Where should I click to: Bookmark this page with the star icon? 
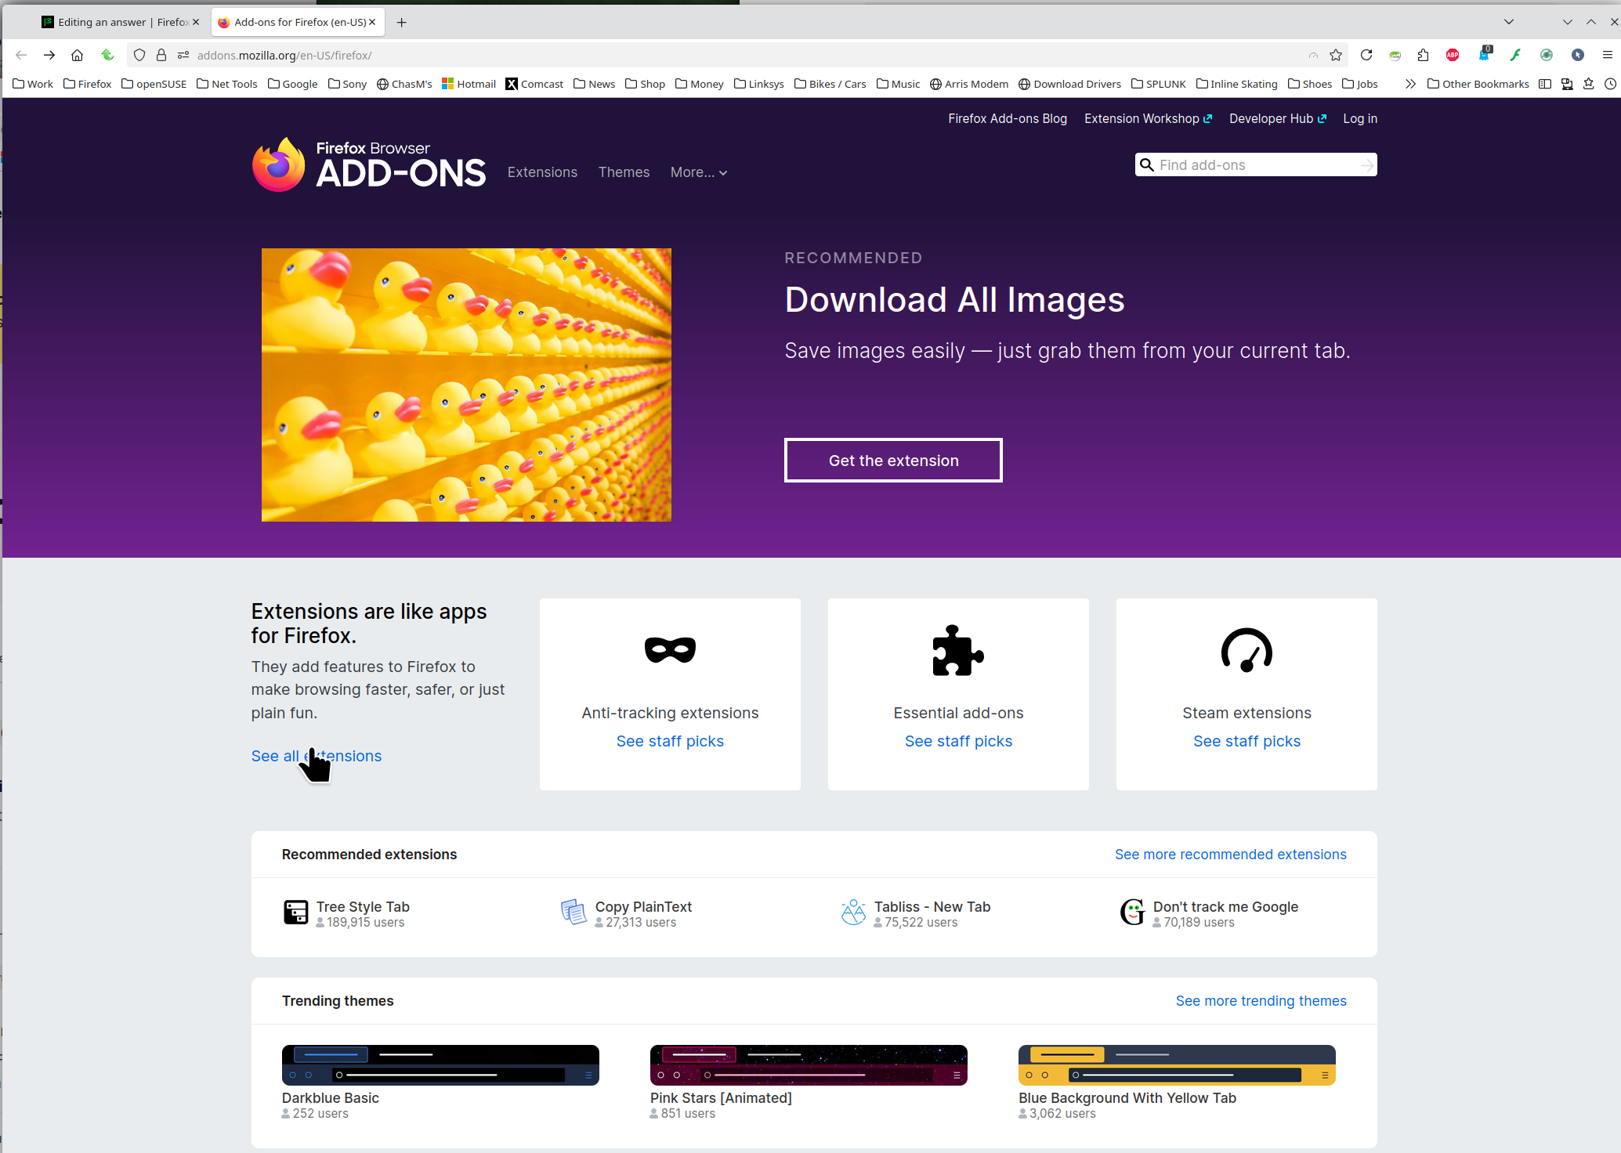click(1336, 55)
